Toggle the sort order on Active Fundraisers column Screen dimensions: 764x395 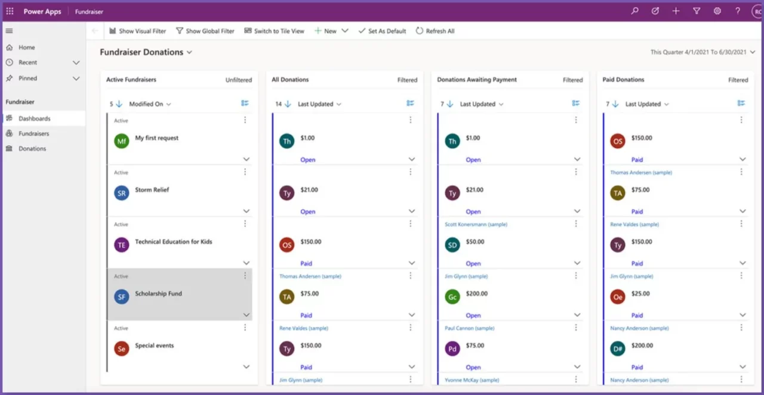point(119,104)
